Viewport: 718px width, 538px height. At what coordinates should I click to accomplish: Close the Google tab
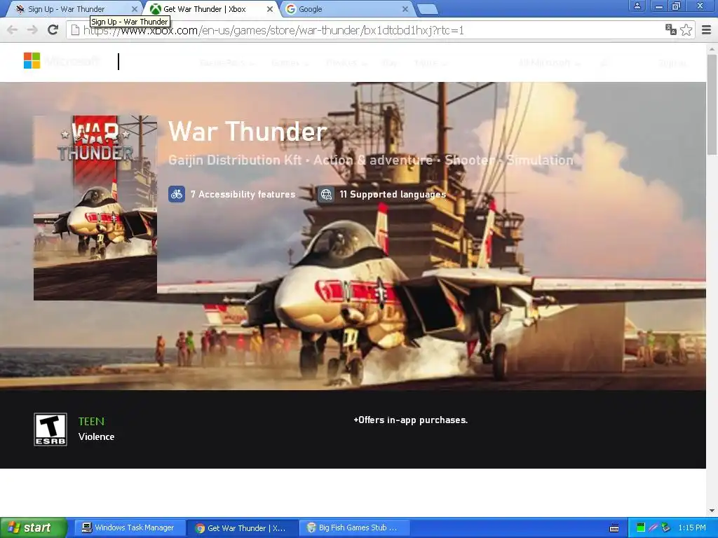click(405, 9)
